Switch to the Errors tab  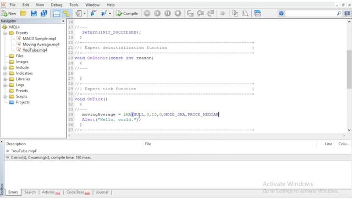[x=13, y=192]
